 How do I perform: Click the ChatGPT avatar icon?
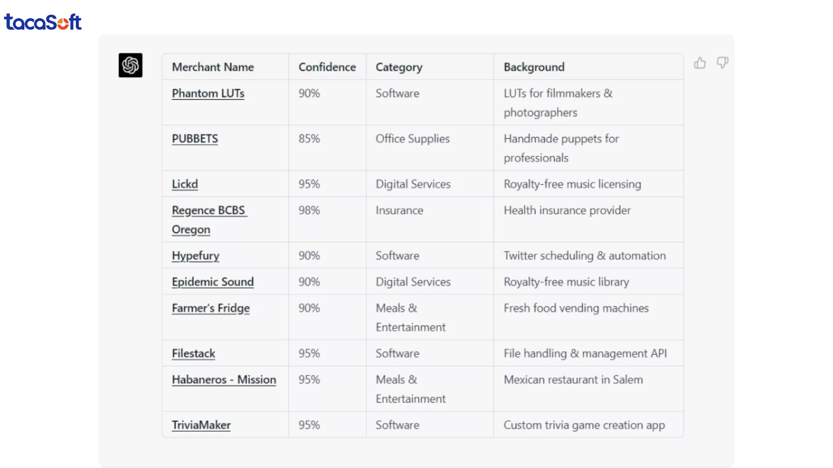point(130,65)
